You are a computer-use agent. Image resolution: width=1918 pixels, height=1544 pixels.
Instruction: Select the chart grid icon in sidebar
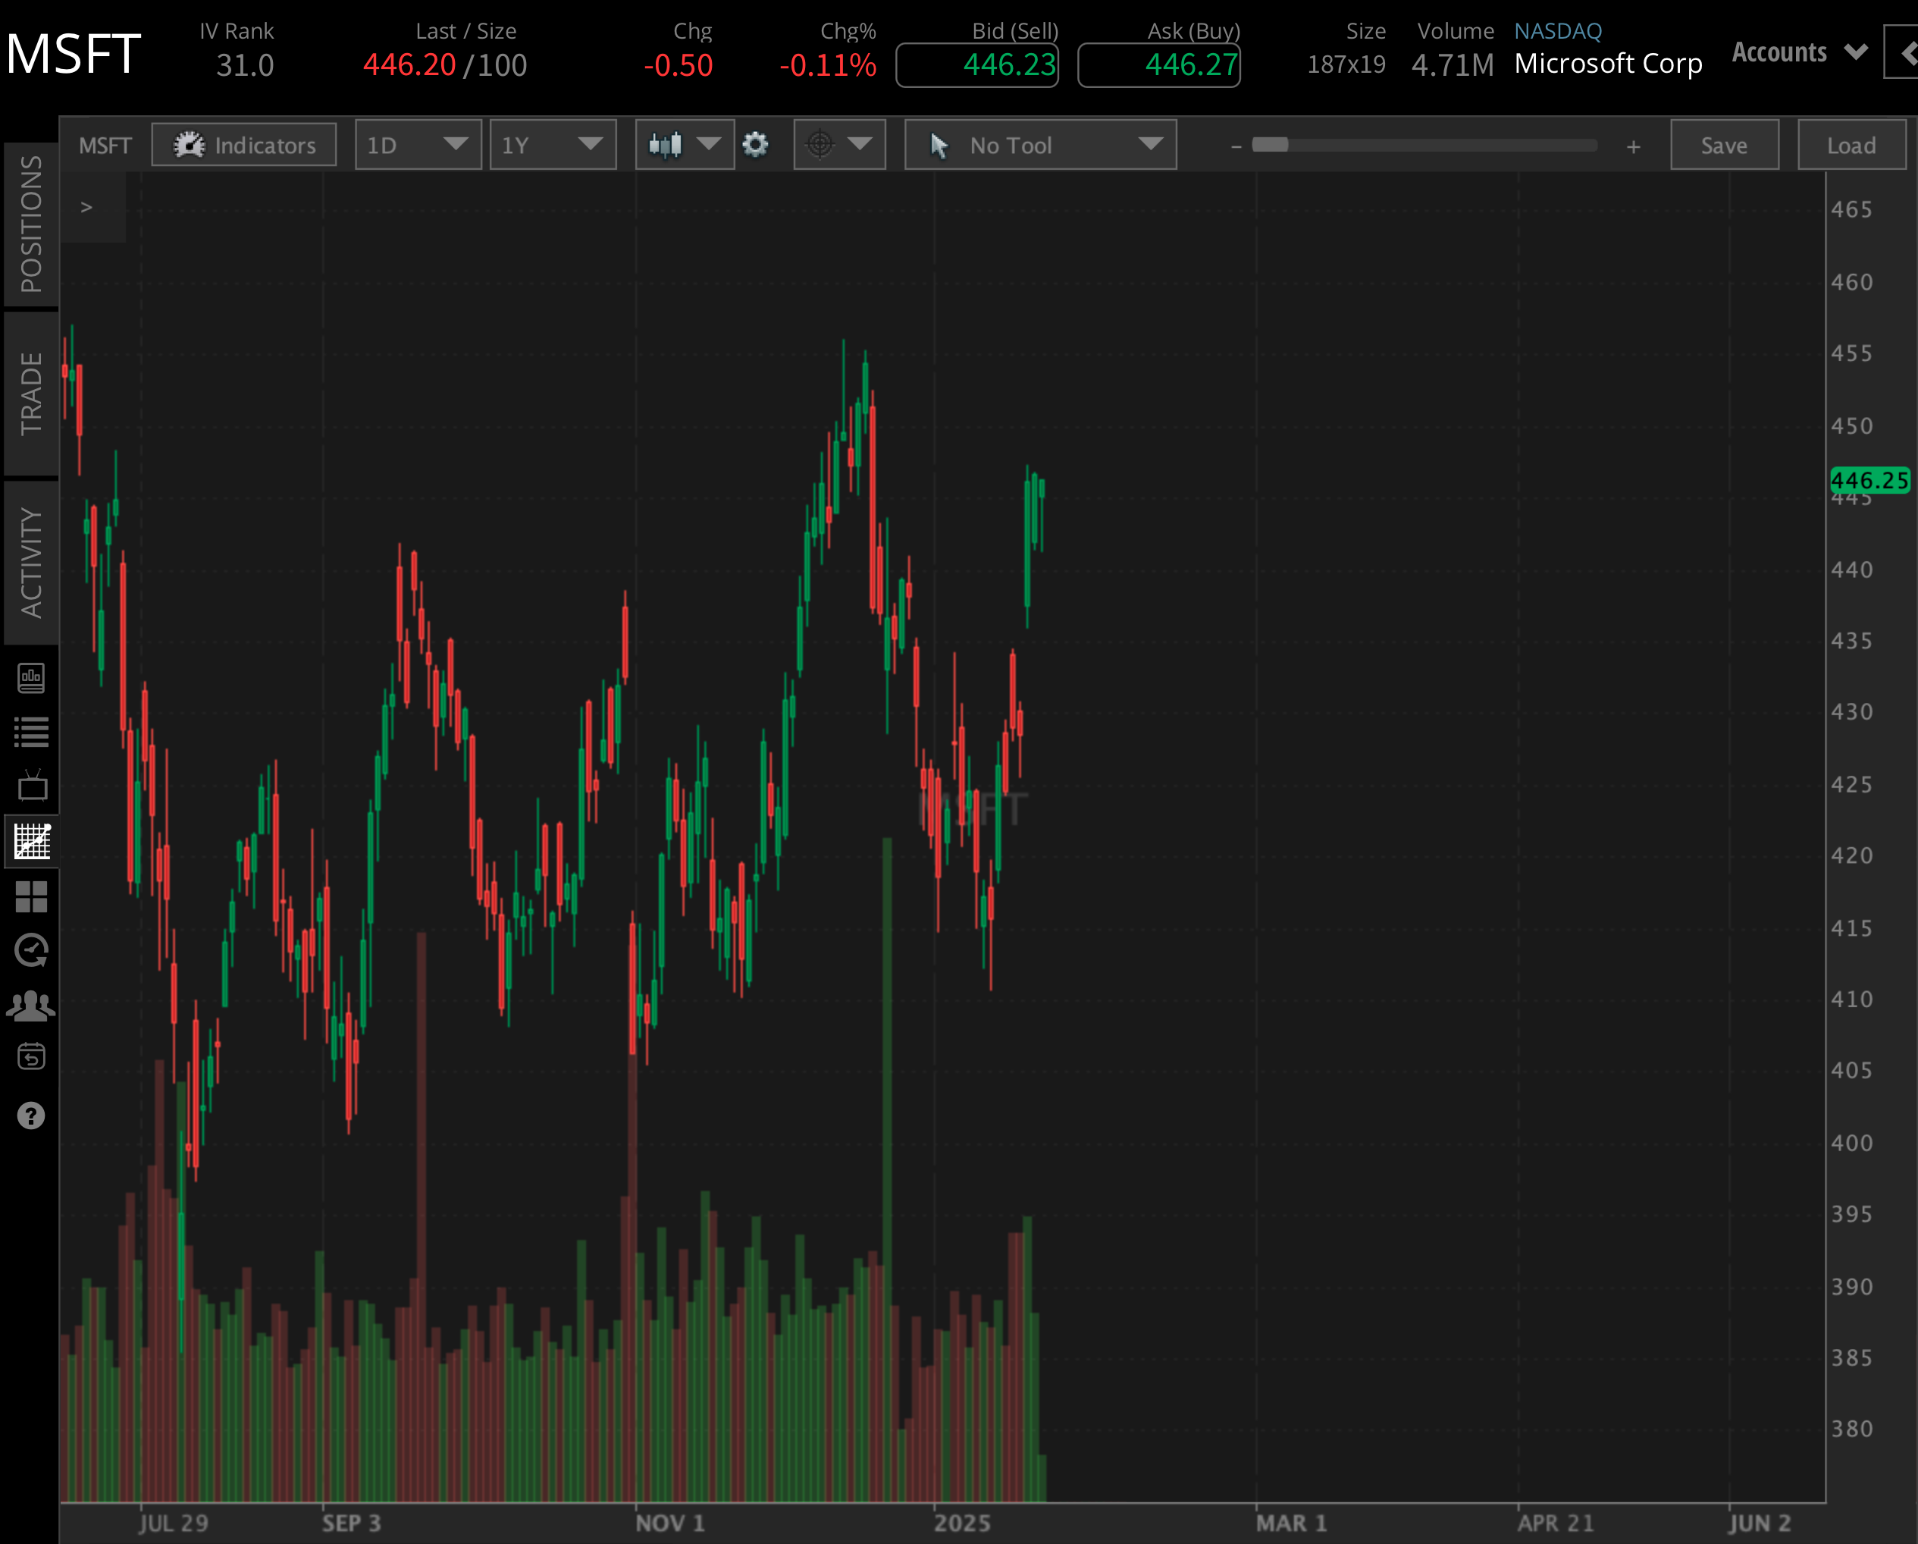(x=32, y=841)
